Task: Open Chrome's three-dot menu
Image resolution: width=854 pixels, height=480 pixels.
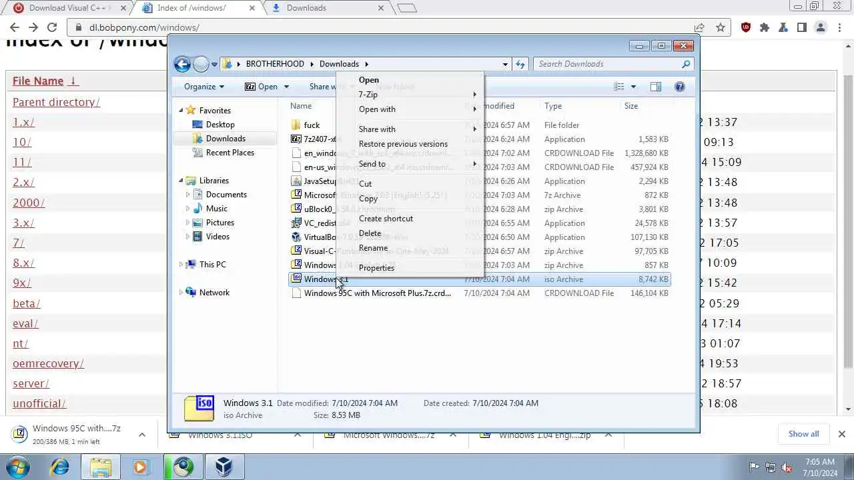Action: (839, 27)
